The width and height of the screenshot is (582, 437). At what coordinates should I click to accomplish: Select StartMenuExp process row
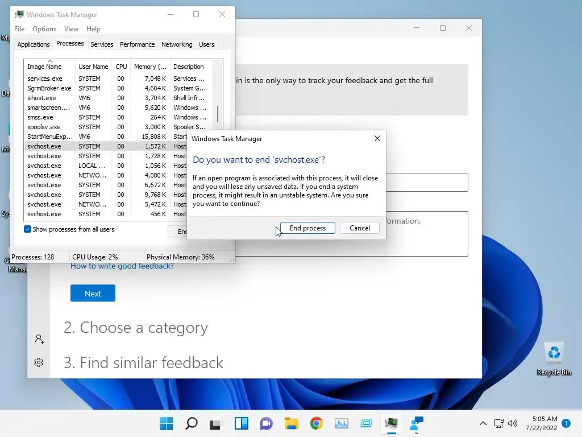point(106,137)
